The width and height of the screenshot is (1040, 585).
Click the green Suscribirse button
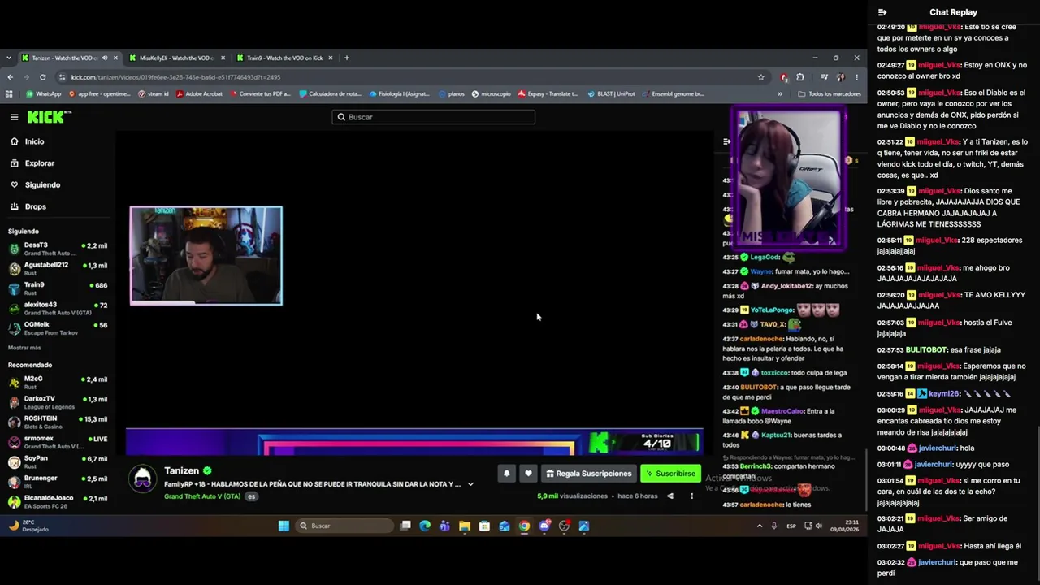point(670,474)
